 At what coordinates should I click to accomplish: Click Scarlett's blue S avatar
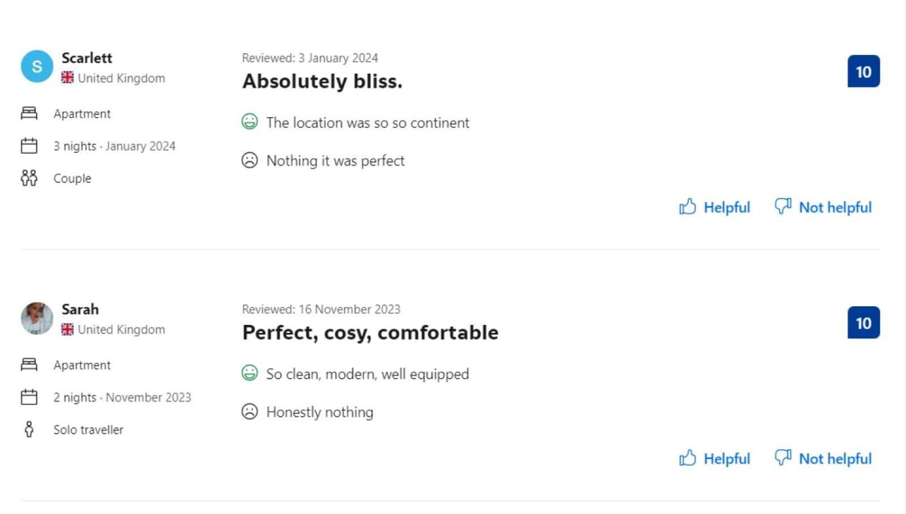[37, 66]
